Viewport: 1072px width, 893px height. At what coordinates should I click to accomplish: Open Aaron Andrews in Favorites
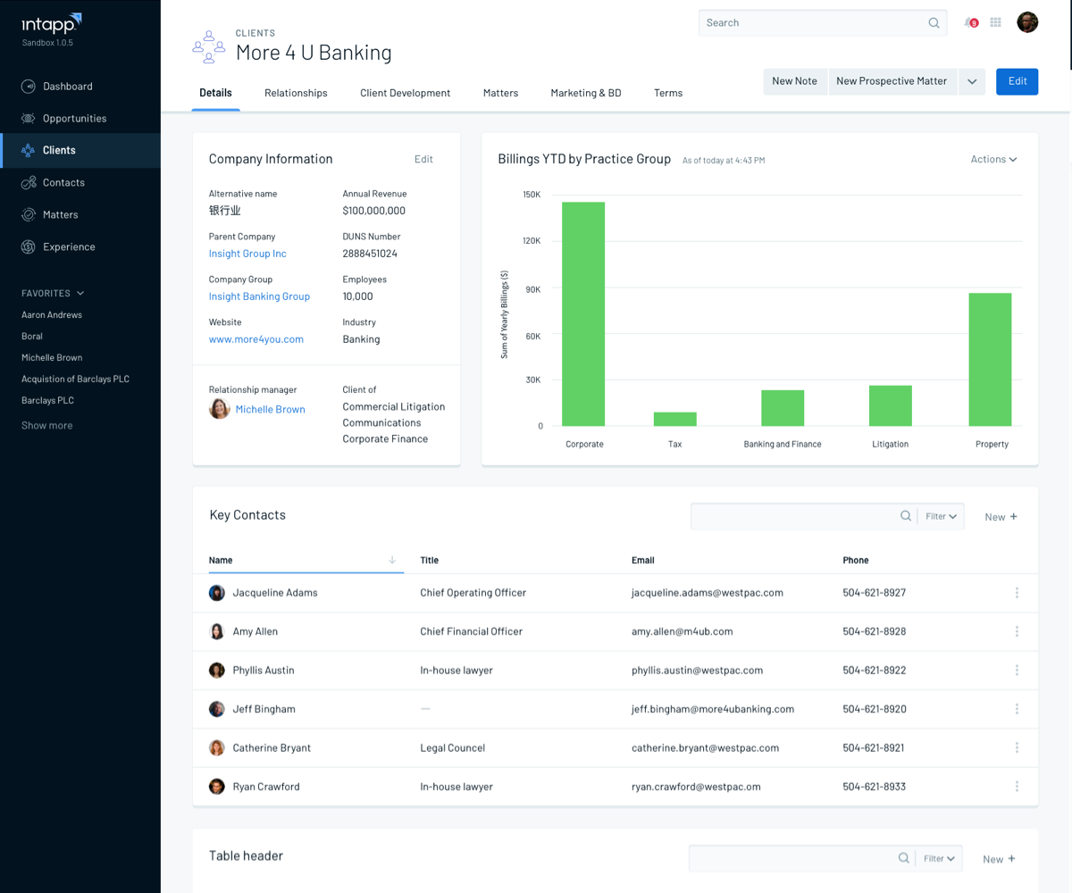(x=52, y=315)
